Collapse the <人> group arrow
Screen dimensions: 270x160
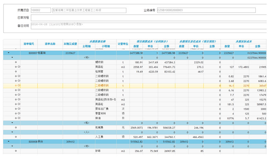click(x=12, y=132)
